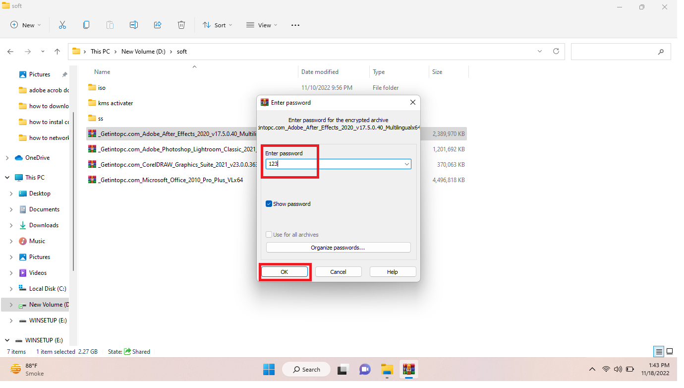Switch to details view icon in status bar
The height and width of the screenshot is (388, 684).
(x=659, y=352)
